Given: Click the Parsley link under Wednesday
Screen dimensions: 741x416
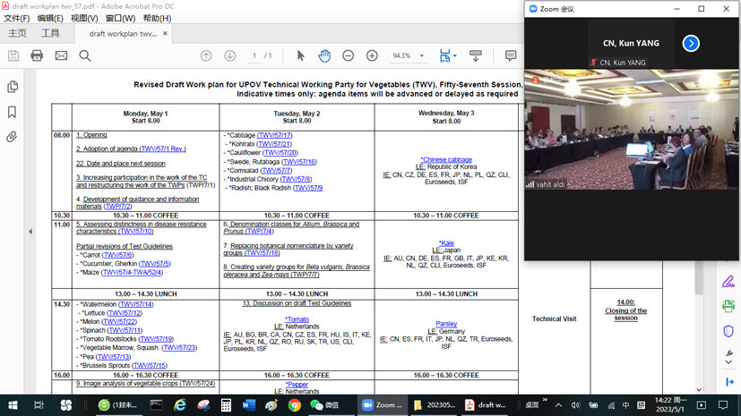Looking at the screenshot, I should coord(446,324).
